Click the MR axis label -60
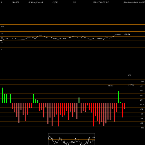The image size is (145, 145). point(142,119)
